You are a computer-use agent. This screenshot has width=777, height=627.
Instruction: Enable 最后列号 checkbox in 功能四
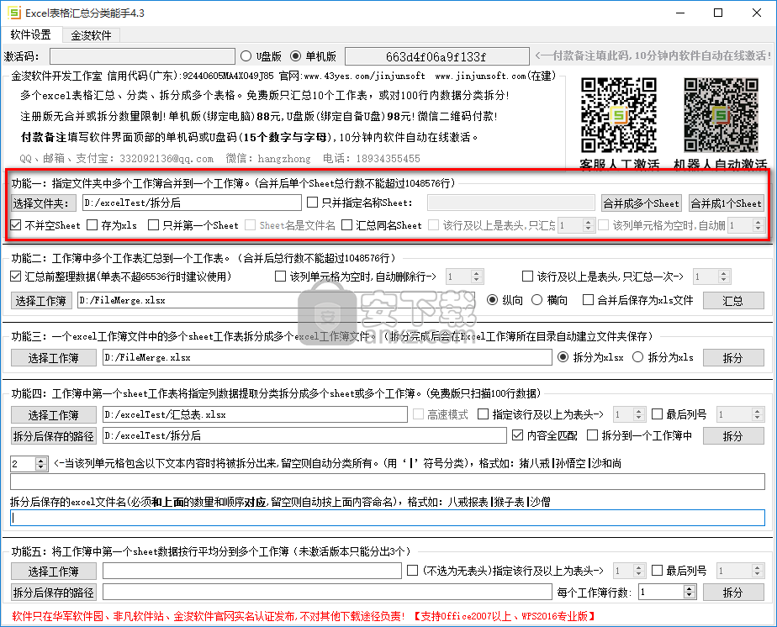click(x=679, y=414)
